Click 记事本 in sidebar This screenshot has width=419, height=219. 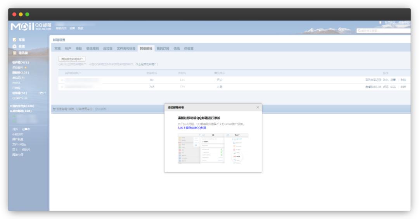coord(26,129)
